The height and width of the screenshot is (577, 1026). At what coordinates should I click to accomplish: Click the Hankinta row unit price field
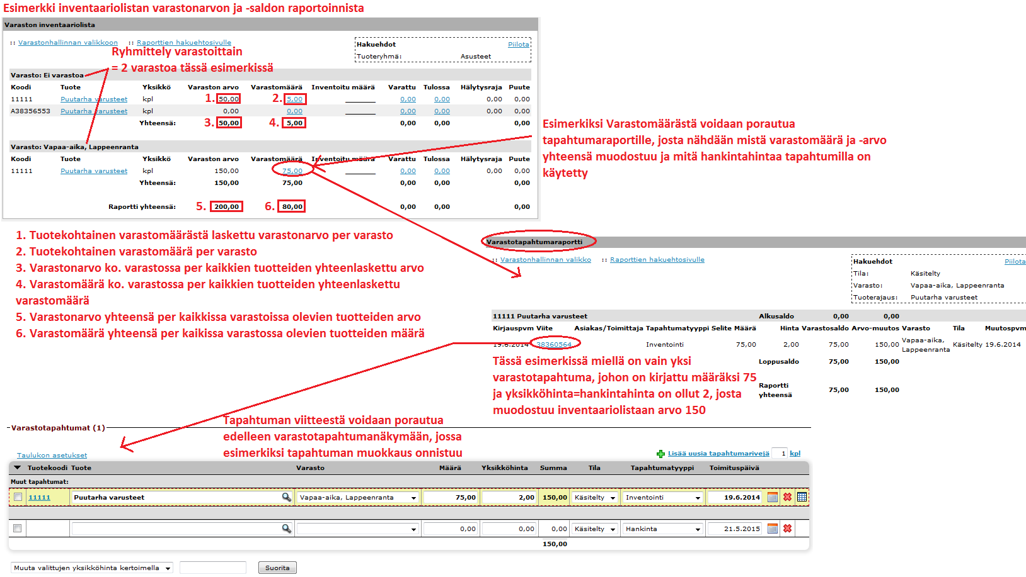[509, 529]
